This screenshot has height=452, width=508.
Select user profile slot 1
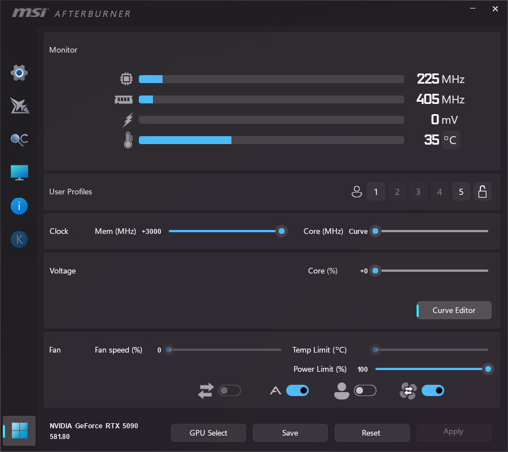coord(376,192)
